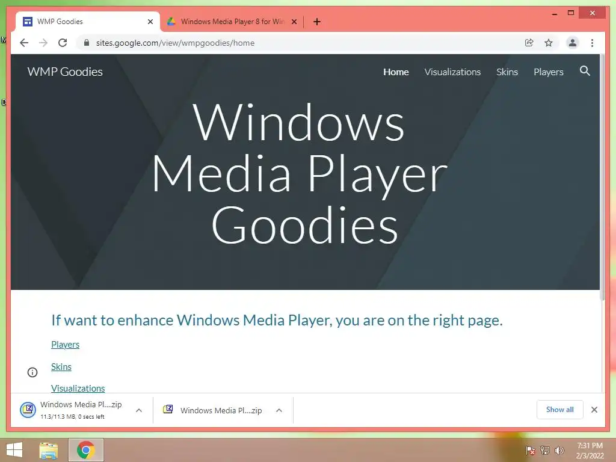This screenshot has height=462, width=616.
Task: Click Chrome icon on taskbar
Action: (85, 450)
